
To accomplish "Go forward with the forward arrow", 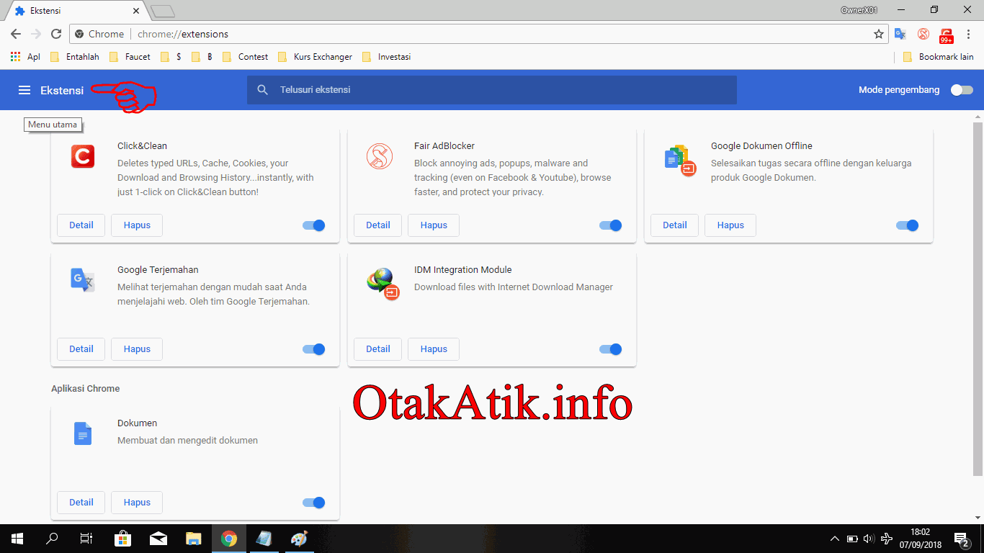I will point(36,34).
